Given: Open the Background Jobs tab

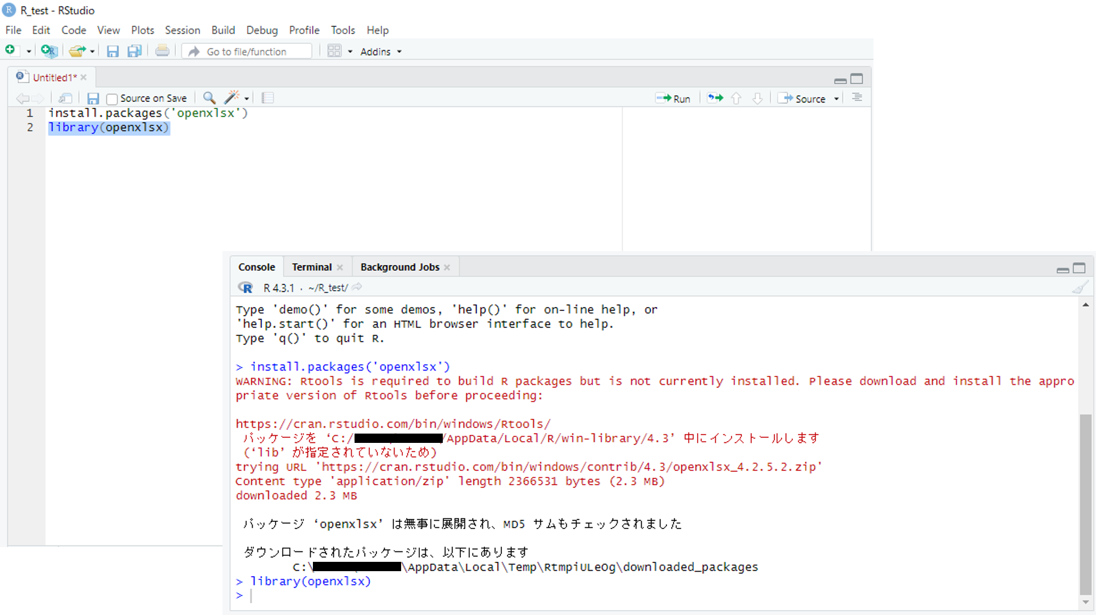Looking at the screenshot, I should click(x=399, y=267).
